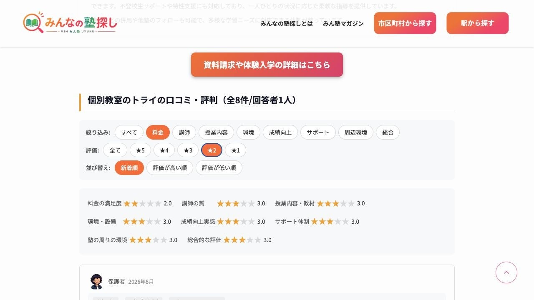Filter by ★5 rating
534x300 pixels.
140,150
